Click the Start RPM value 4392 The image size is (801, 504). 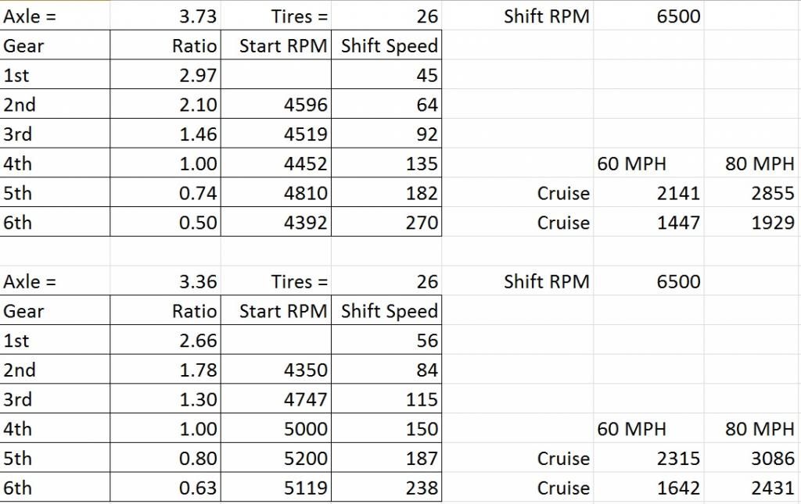(307, 223)
